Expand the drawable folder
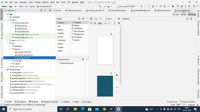This screenshot has height=112, width=200. coord(10,46)
